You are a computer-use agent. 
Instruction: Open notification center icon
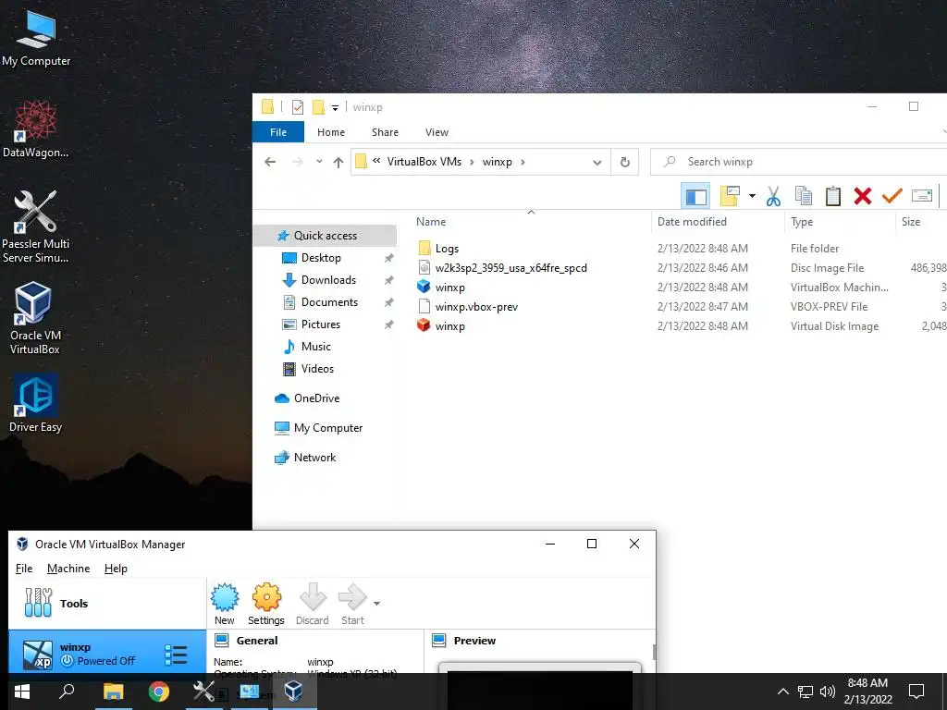point(916,692)
